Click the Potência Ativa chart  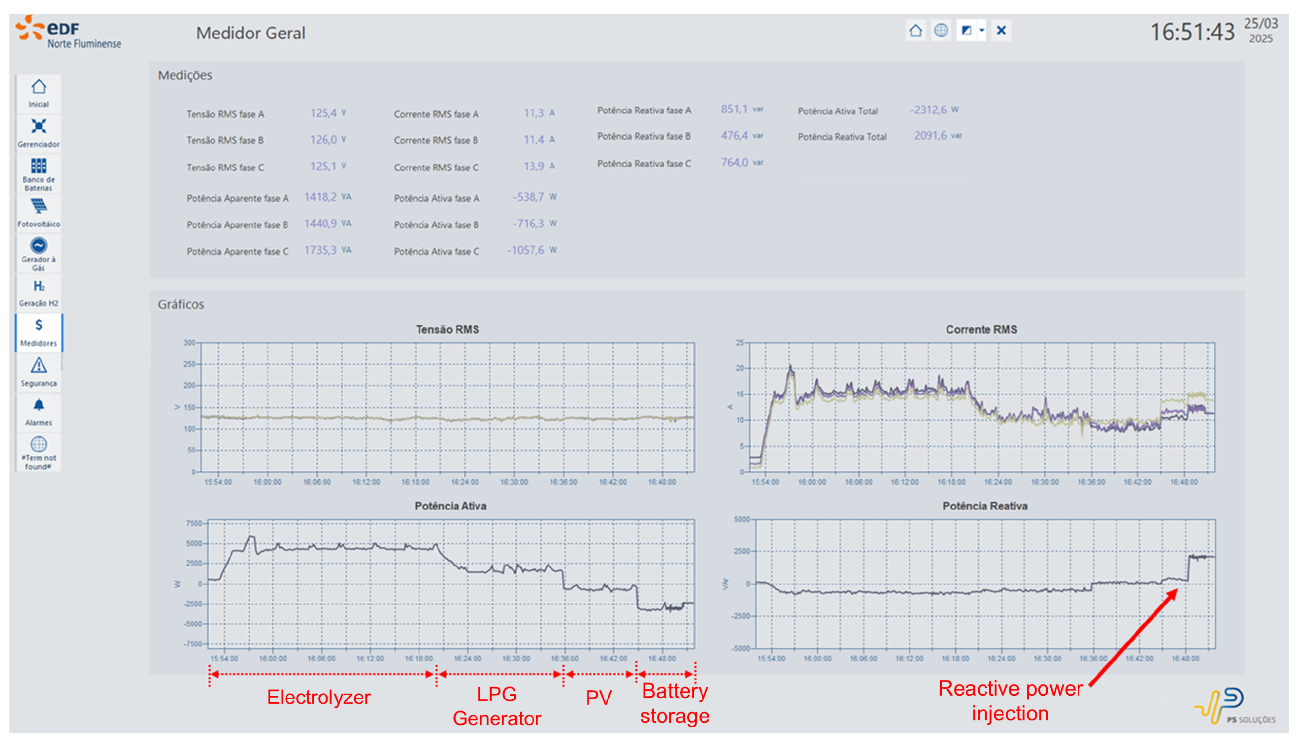[450, 583]
